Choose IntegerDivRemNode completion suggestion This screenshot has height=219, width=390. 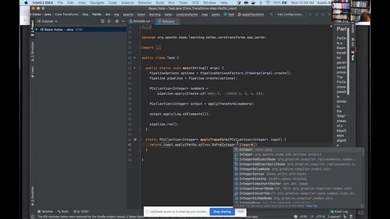[x=298, y=198]
